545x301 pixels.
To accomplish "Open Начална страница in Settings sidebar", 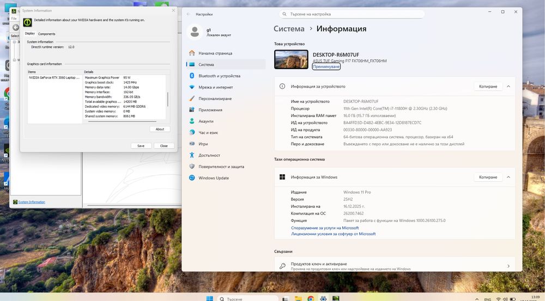I will [x=215, y=53].
